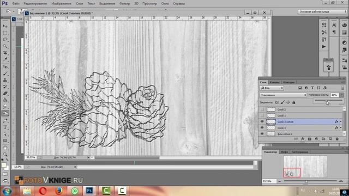Screen dimensions: 349x196
Task: Select the Eyedropper tool
Action: point(5,59)
